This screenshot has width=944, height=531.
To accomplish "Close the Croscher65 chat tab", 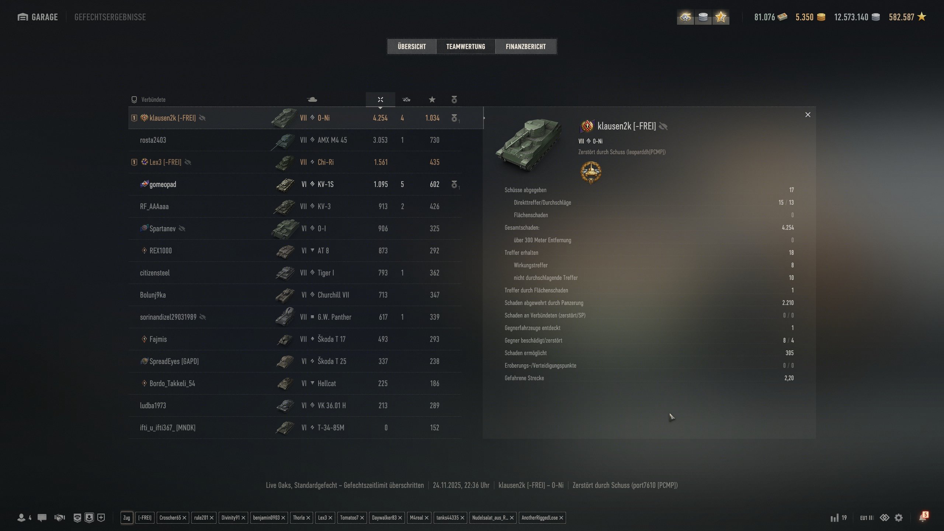I will tap(184, 518).
